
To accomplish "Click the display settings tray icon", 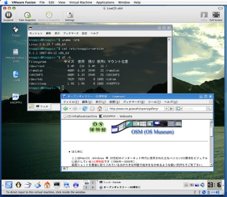I will pyautogui.click(x=197, y=185).
